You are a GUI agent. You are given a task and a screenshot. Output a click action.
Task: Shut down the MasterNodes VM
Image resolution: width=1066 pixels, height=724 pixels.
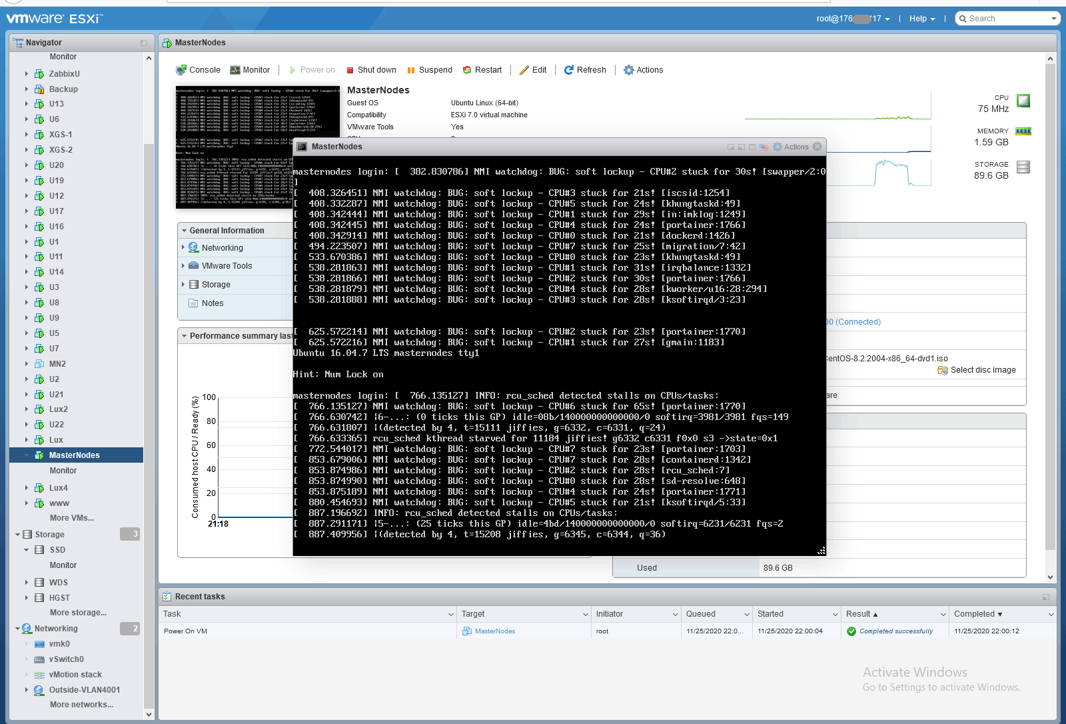coord(370,70)
